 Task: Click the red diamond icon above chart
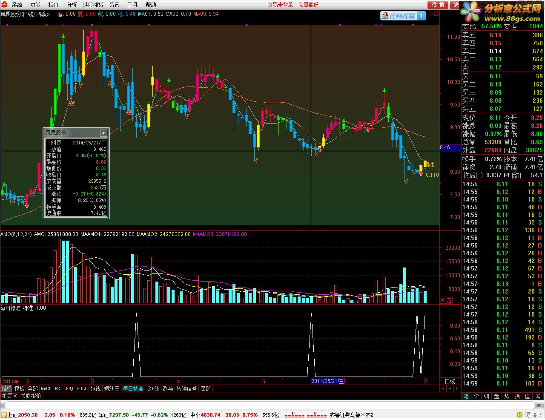tap(430, 14)
